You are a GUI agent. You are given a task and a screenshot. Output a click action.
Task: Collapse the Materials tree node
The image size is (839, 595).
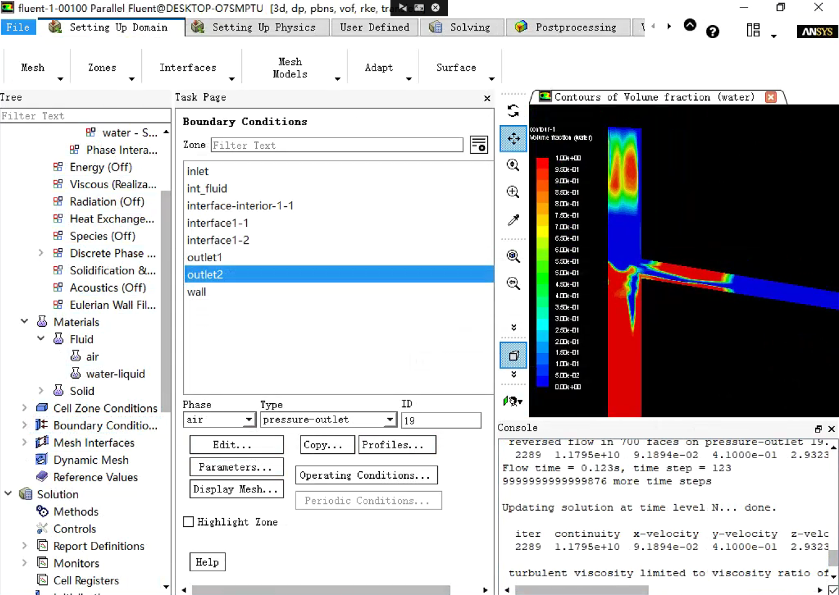[x=25, y=322]
